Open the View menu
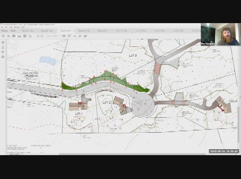241x179 pixels. [11, 27]
